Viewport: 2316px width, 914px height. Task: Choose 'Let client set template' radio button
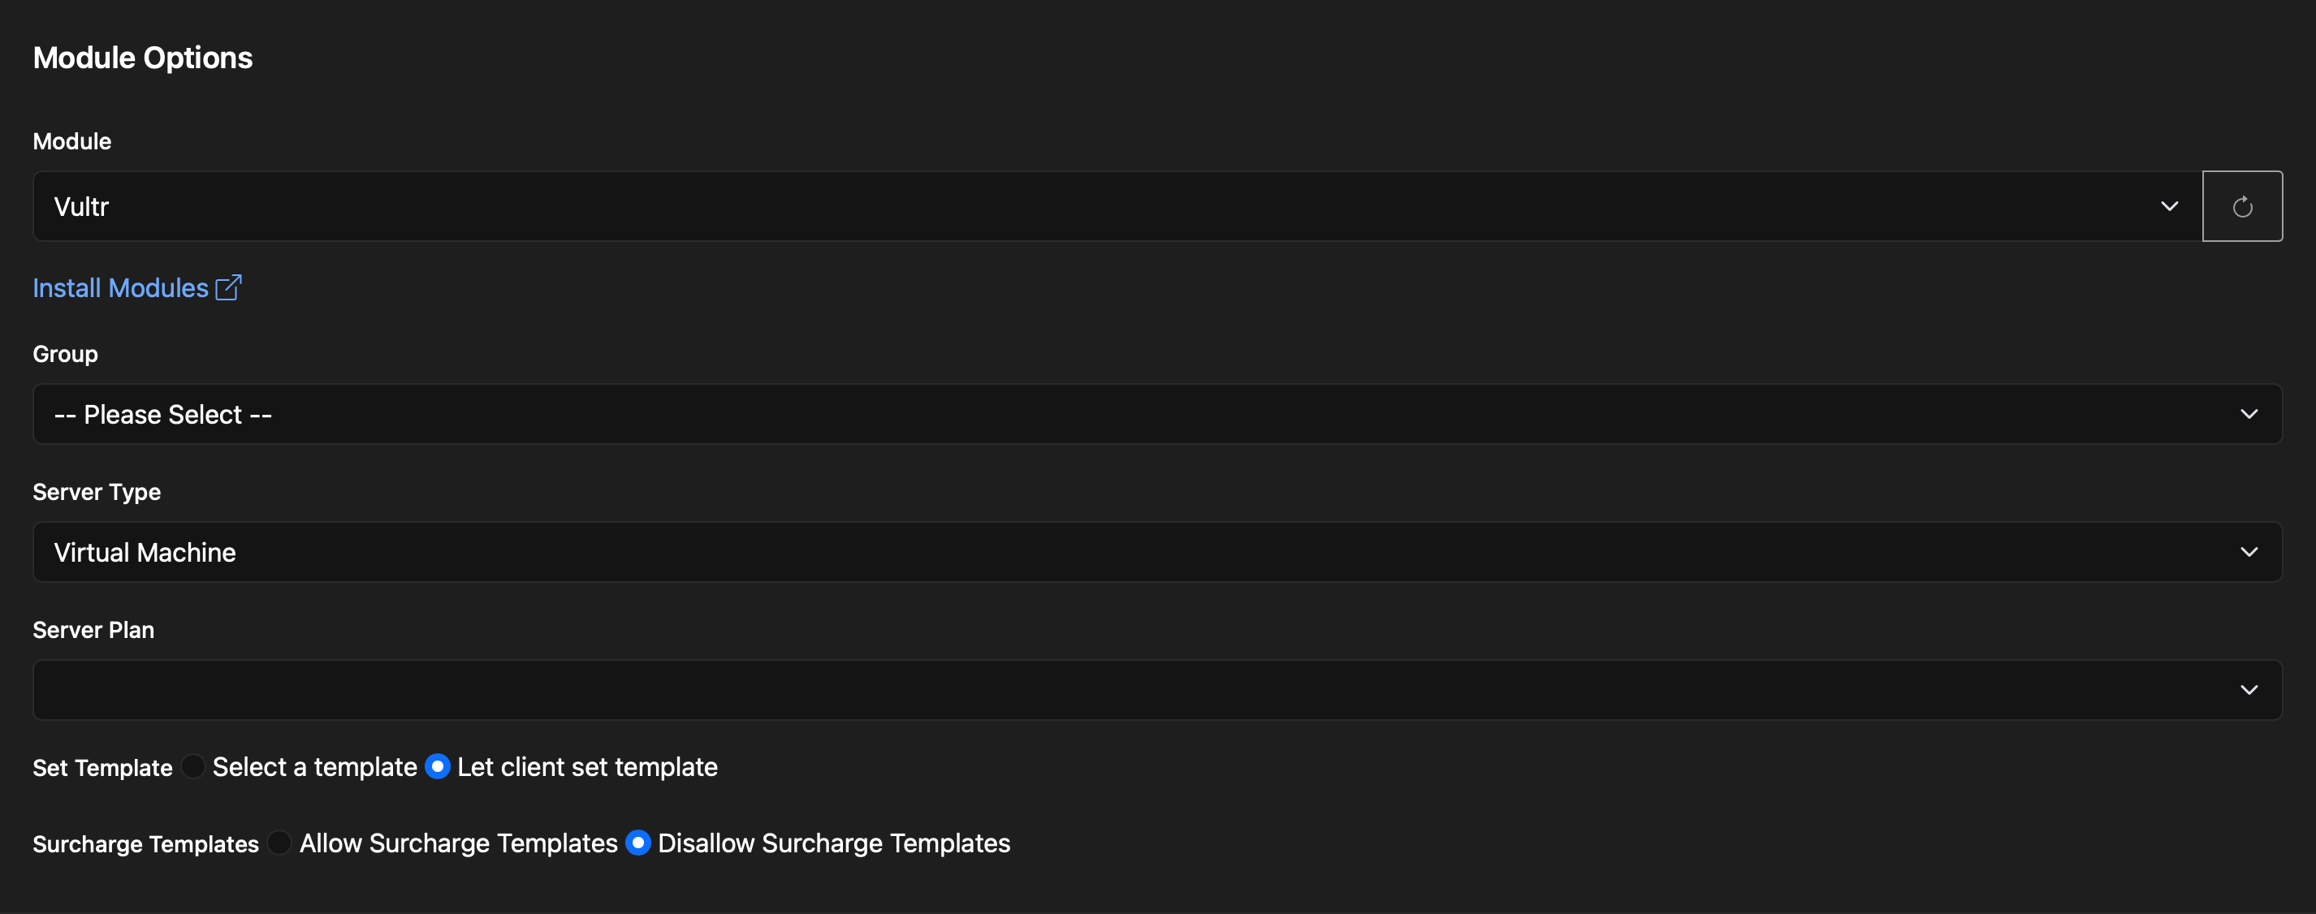coord(437,766)
